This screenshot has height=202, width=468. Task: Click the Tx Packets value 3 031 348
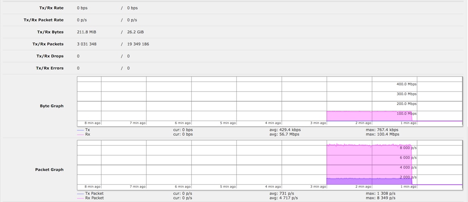87,44
